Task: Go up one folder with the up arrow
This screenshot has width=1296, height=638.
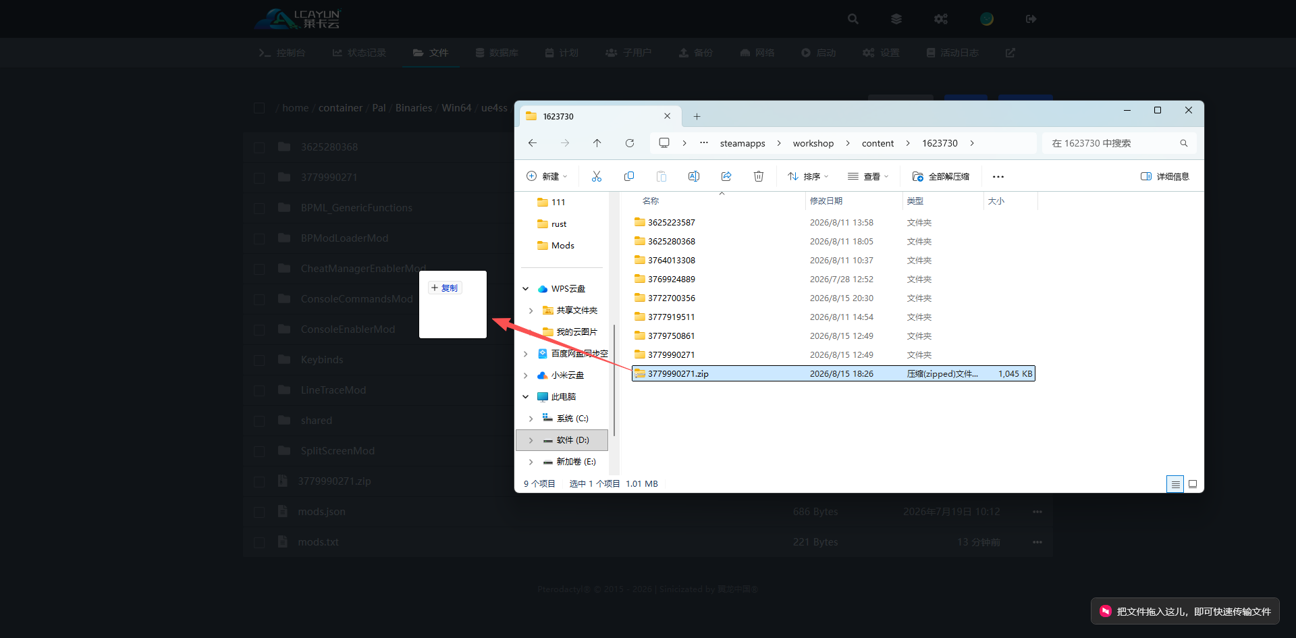Action: point(597,143)
